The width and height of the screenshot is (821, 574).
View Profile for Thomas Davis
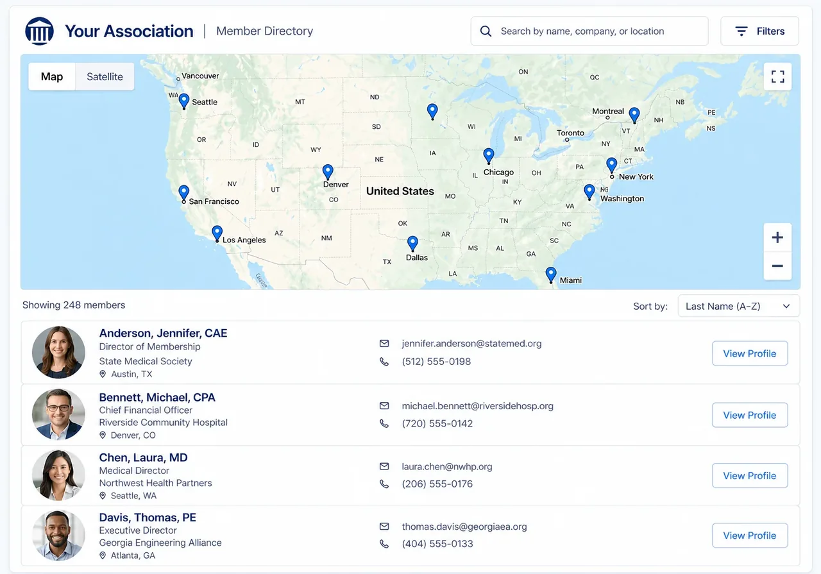pyautogui.click(x=750, y=536)
